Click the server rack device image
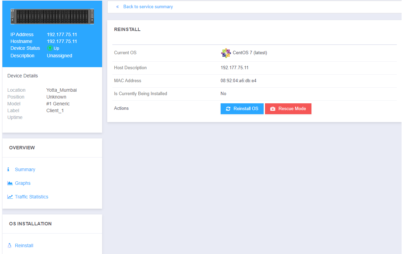The width and height of the screenshot is (404, 254). 52,16
